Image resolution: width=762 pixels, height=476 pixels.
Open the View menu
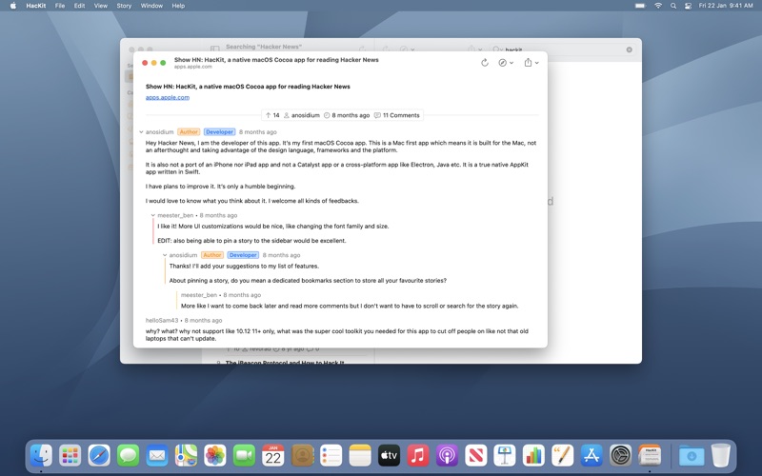[101, 6]
